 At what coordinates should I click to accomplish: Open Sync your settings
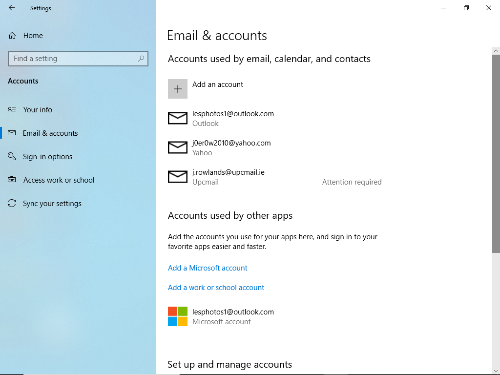coord(44,204)
